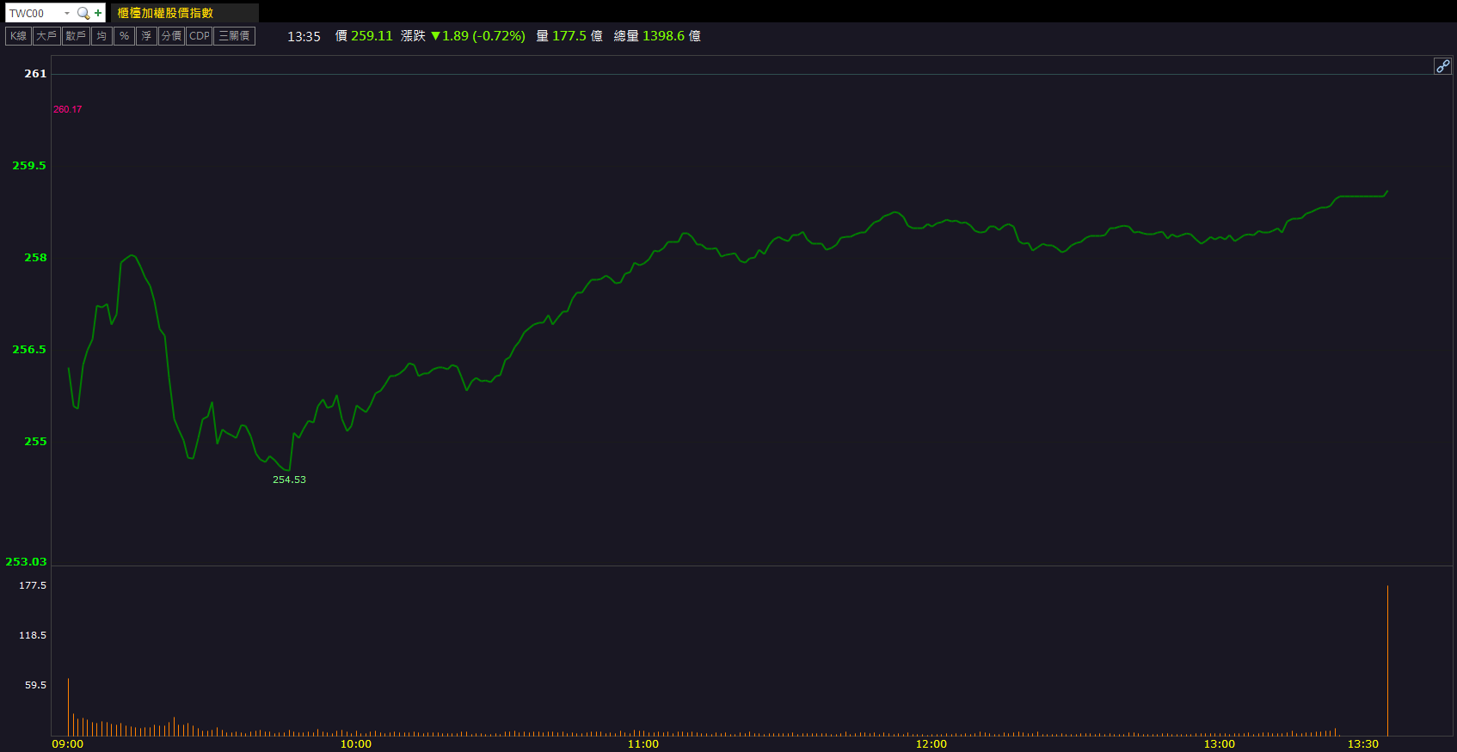Toggle the 大戶 indicator
This screenshot has width=1457, height=752.
(46, 36)
